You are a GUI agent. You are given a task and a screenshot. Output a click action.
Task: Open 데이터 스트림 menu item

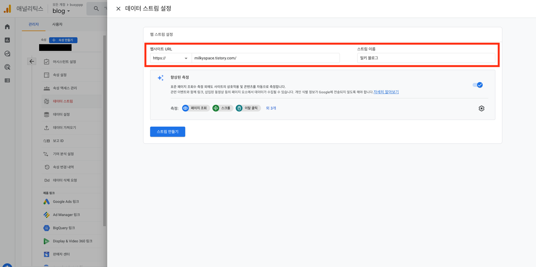(x=72, y=101)
